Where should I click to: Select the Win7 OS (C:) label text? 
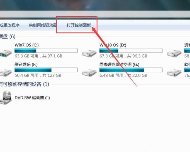click(27, 45)
